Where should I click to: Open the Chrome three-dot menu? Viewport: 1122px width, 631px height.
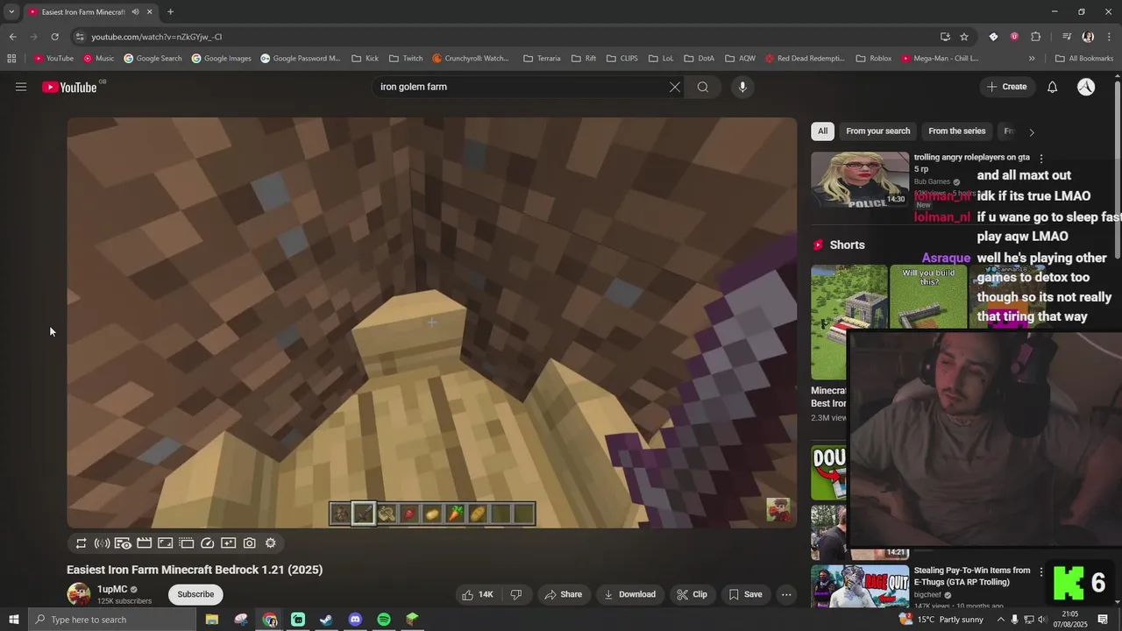pos(1109,37)
